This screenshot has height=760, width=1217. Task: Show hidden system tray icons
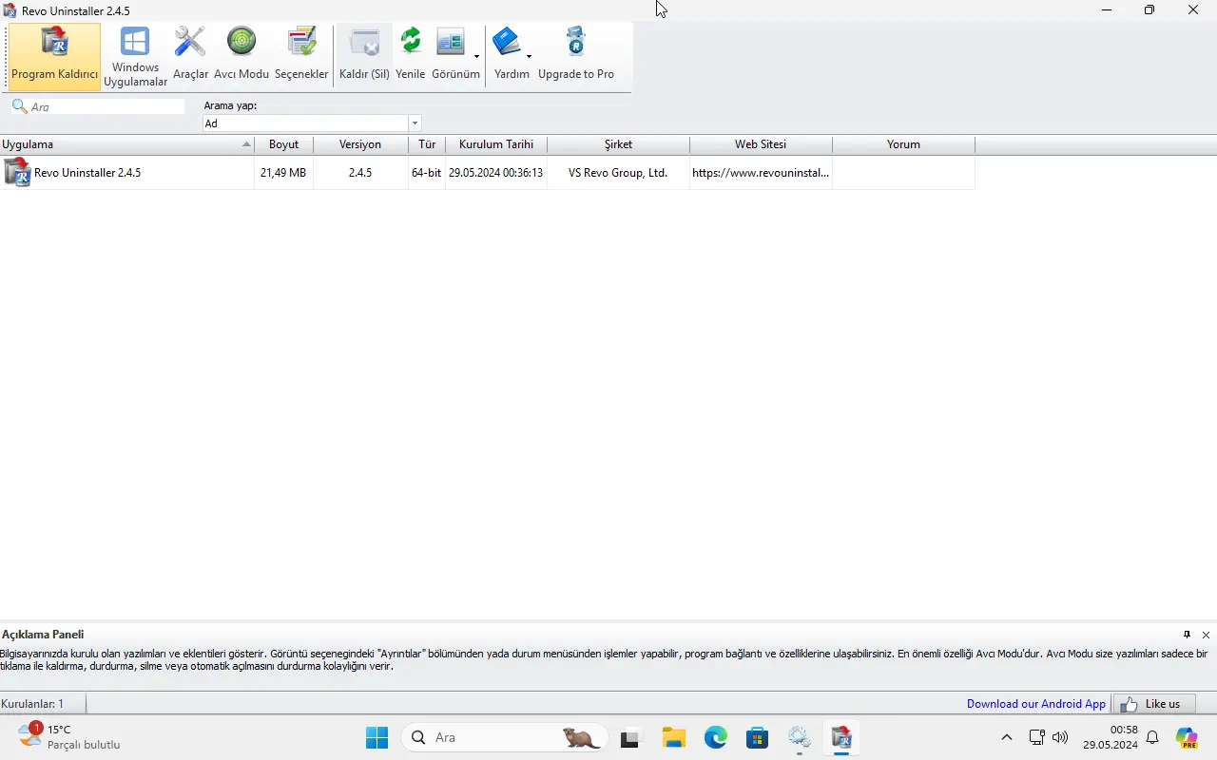point(1007,737)
